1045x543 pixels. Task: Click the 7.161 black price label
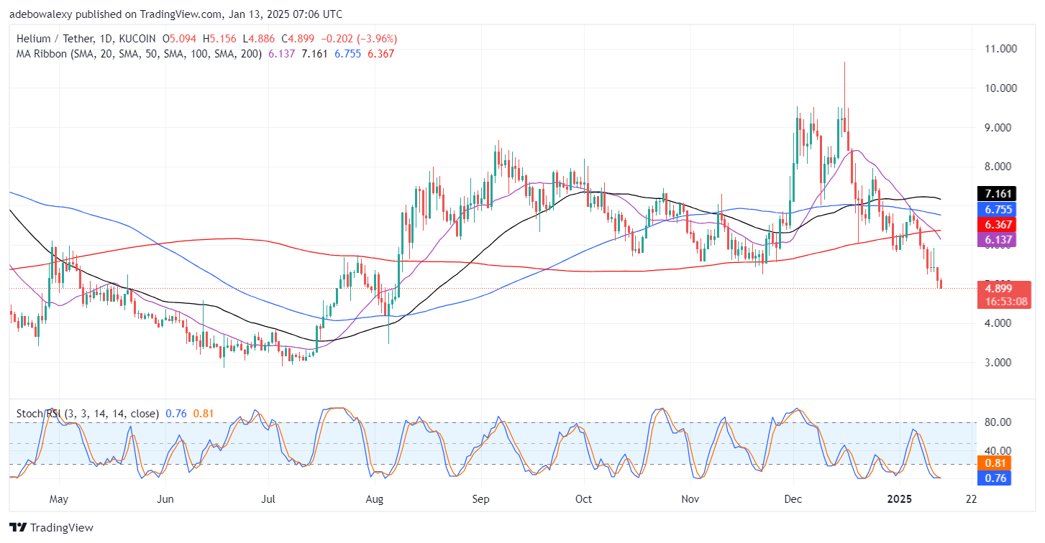point(998,193)
